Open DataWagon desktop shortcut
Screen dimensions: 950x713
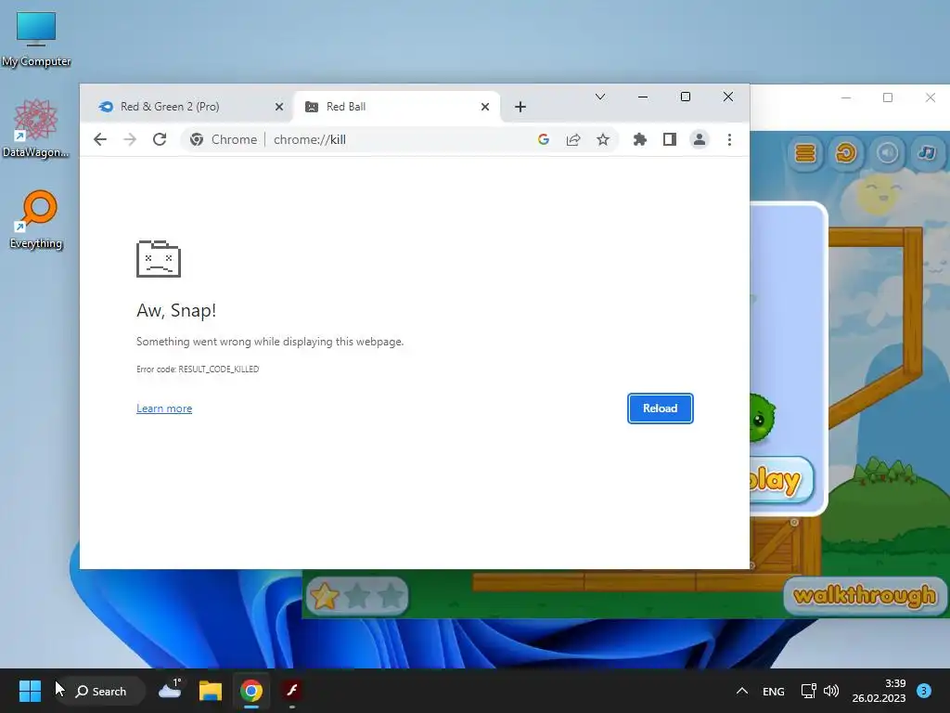(x=36, y=128)
